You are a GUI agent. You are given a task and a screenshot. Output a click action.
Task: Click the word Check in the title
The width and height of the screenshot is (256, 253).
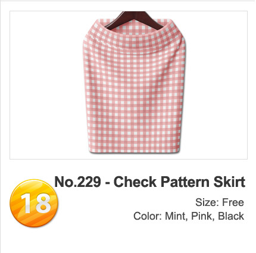click(135, 182)
